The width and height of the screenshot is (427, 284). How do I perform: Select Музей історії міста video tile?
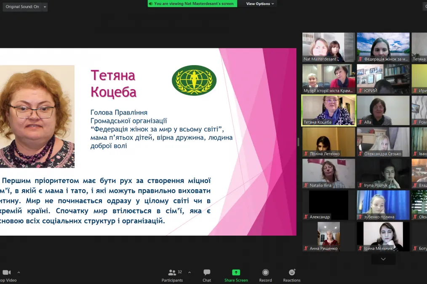coord(329,79)
